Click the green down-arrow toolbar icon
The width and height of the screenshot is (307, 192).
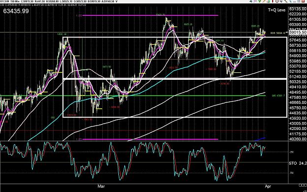click(x=260, y=1)
